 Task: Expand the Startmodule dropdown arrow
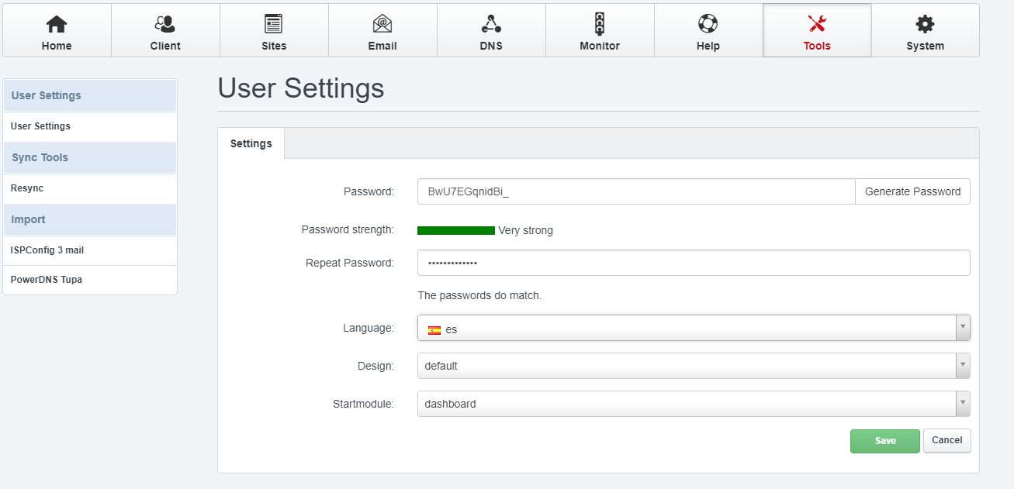tap(963, 404)
